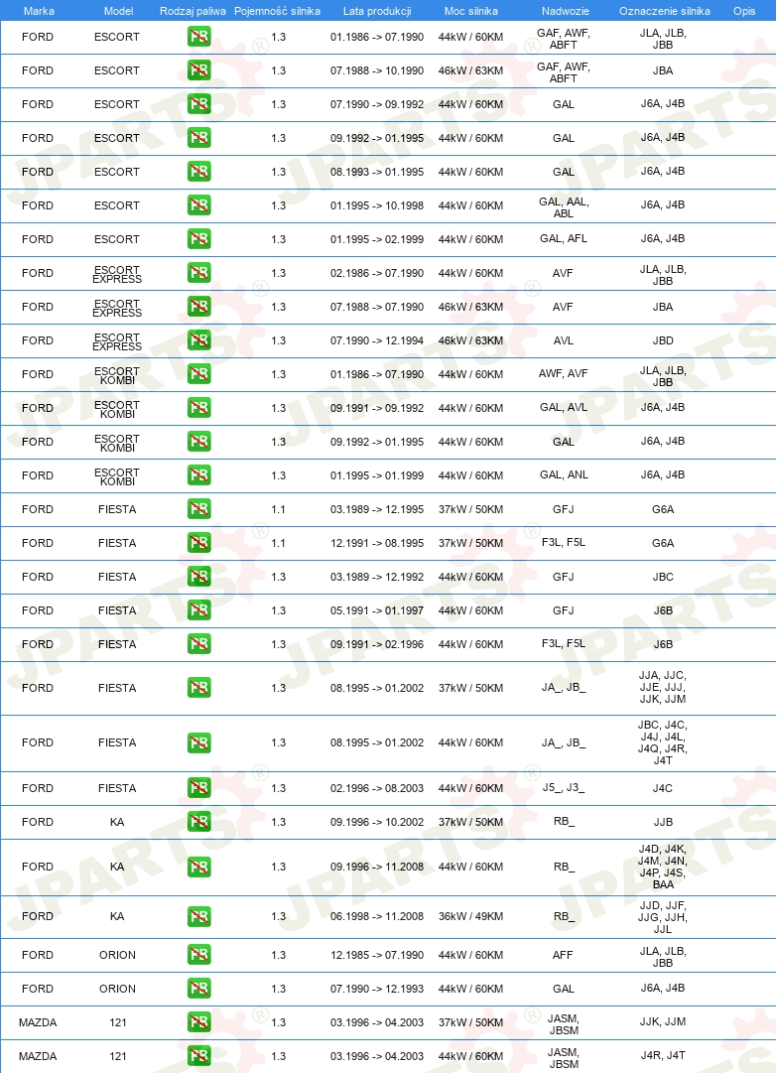Viewport: 776px width, 1073px height.
Task: Select engine cell starting with 'J4D, J4K'
Action: 663,867
